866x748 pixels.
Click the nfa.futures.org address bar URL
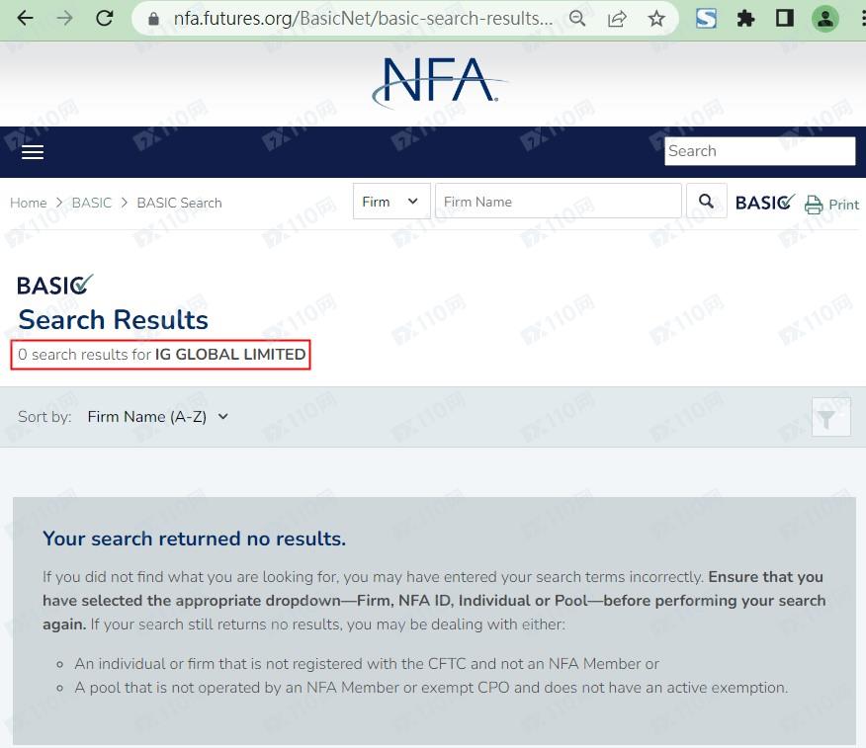[x=363, y=18]
